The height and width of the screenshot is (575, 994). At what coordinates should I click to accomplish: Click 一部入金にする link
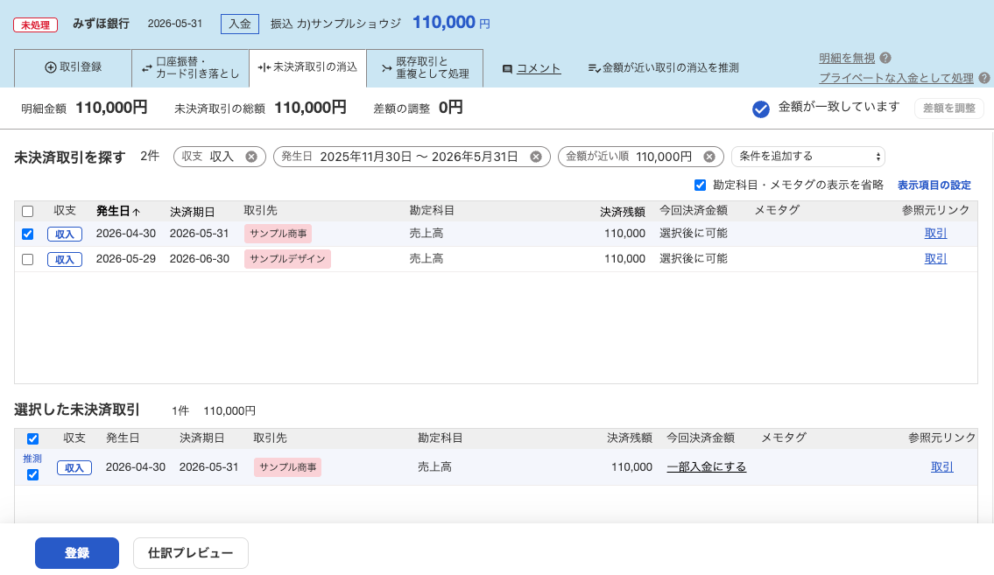point(706,466)
